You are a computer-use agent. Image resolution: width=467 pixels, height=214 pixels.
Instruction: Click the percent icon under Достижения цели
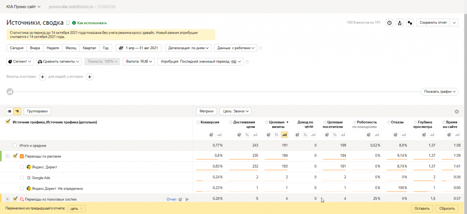point(247,135)
